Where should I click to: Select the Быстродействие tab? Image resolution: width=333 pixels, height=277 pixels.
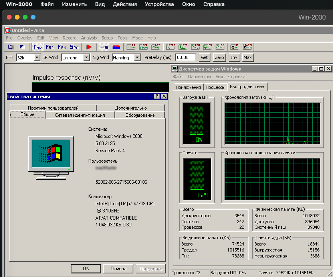(x=247, y=86)
